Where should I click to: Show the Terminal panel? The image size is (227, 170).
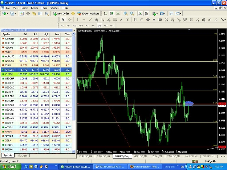point(40,13)
